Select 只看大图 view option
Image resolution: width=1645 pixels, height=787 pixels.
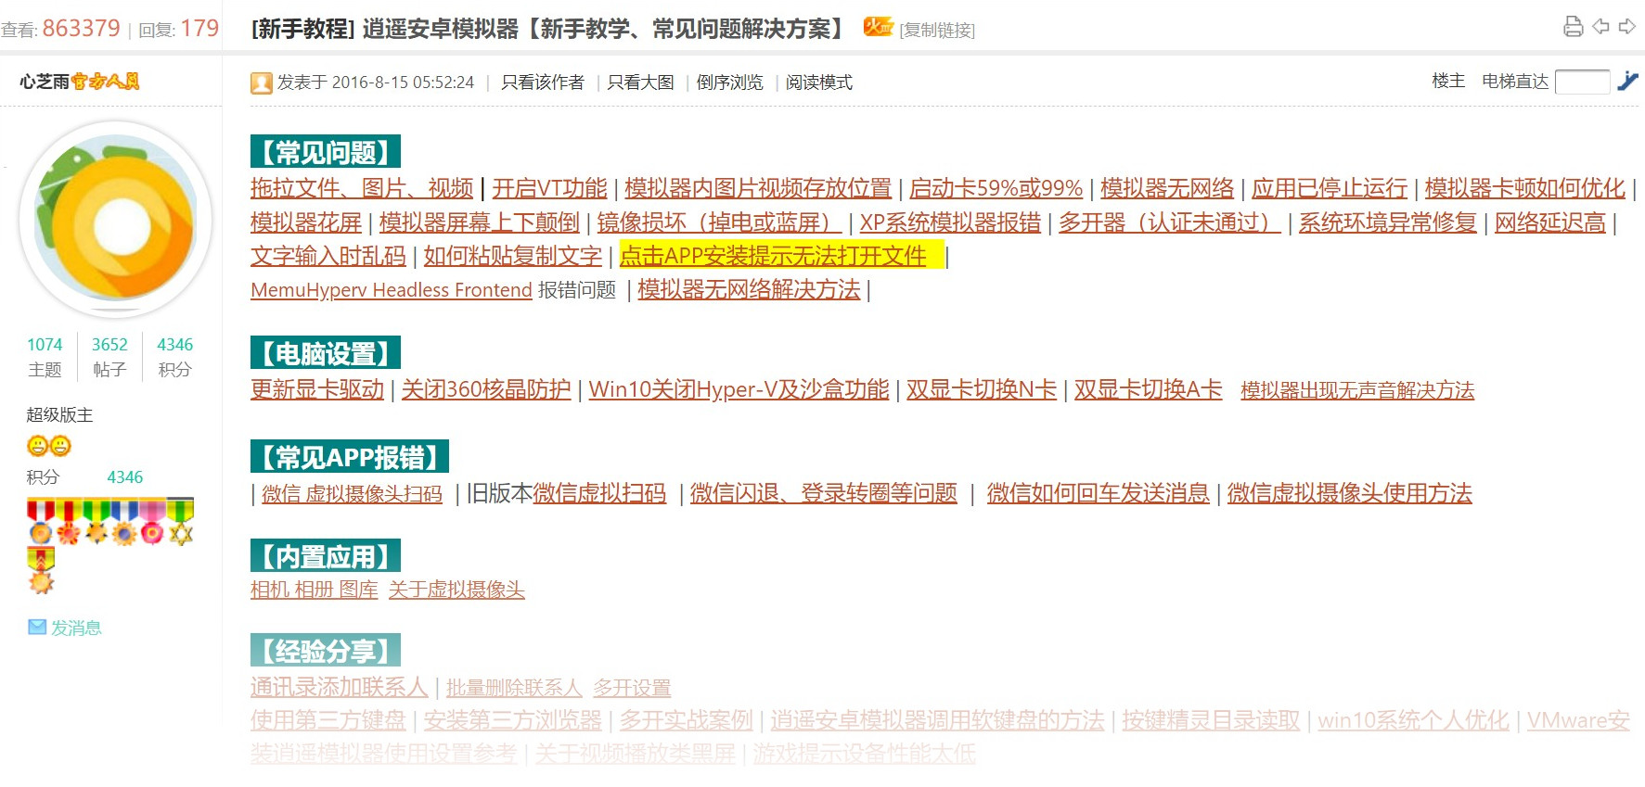click(640, 83)
